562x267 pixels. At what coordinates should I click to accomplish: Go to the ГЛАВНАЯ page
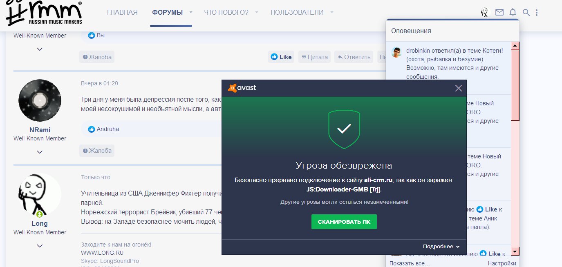point(122,13)
